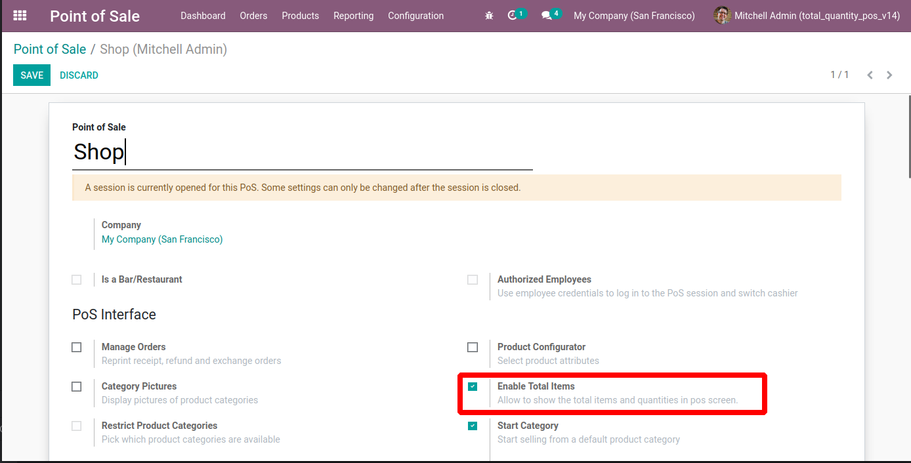Image resolution: width=911 pixels, height=463 pixels.
Task: Enable the Product Configurator checkbox
Action: (x=473, y=347)
